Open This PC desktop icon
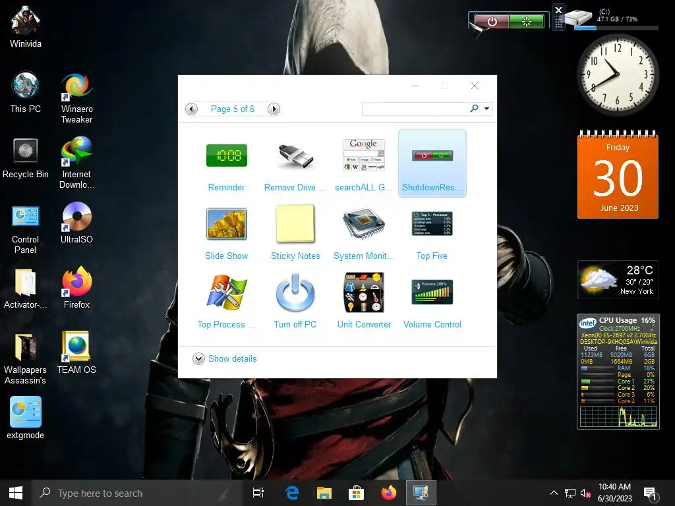Image resolution: width=675 pixels, height=506 pixels. (x=26, y=92)
